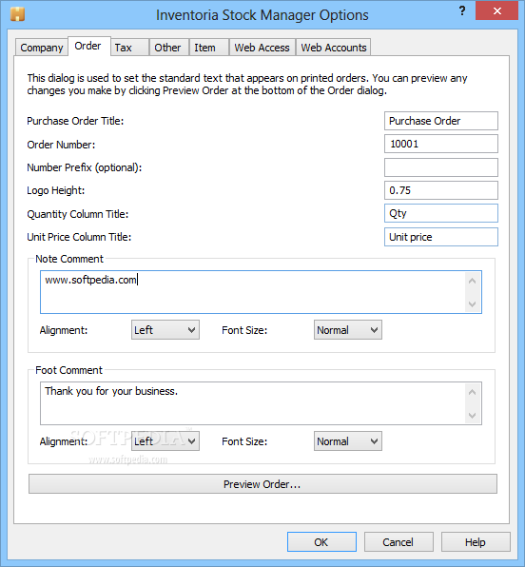Click the Number Prefix (optional) label
525x567 pixels.
85,167
